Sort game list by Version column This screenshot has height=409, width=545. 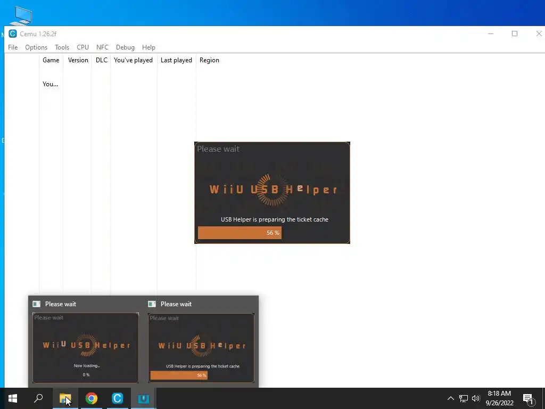pyautogui.click(x=78, y=60)
